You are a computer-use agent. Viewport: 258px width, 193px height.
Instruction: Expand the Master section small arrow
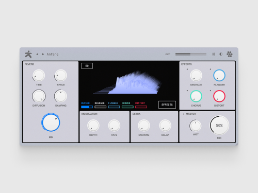[184, 114]
